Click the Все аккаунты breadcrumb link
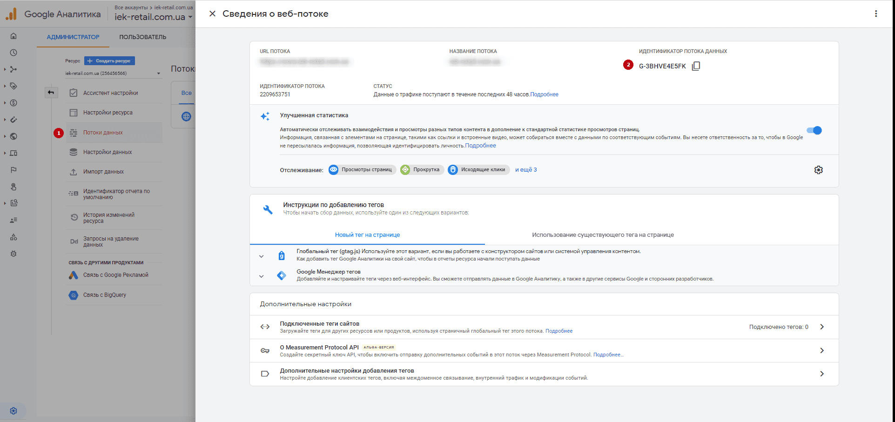Screen dimensions: 895x422 pos(131,7)
